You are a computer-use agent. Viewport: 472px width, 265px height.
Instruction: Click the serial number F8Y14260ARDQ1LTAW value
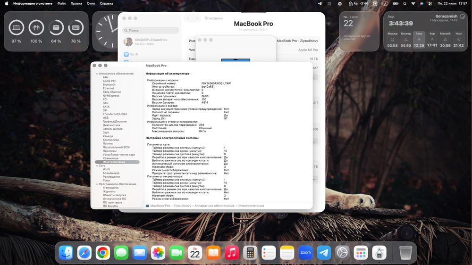point(216,83)
